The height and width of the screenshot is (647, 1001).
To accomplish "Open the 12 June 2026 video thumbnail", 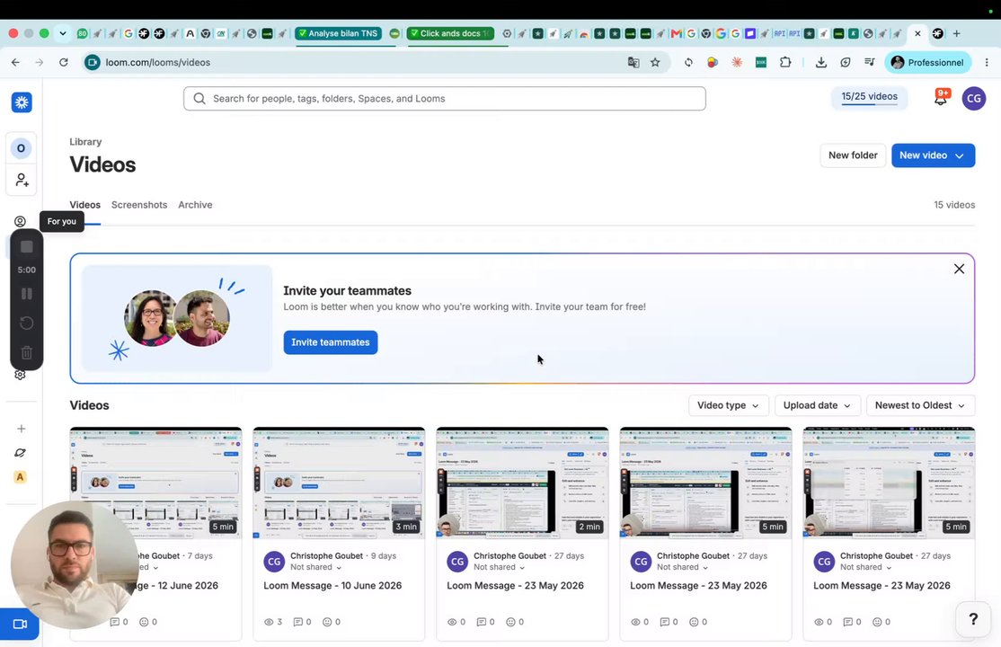I will coord(155,483).
